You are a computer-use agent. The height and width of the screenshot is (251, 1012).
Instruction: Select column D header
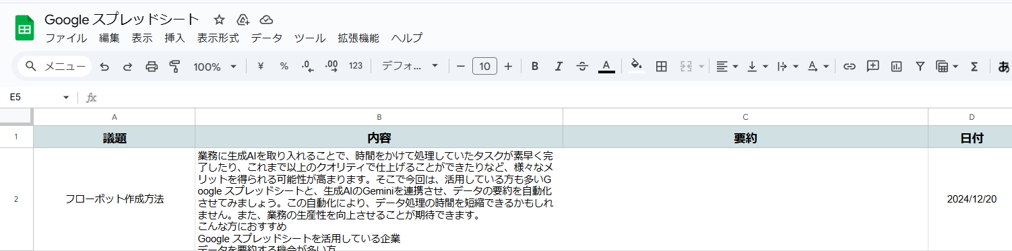coord(970,117)
